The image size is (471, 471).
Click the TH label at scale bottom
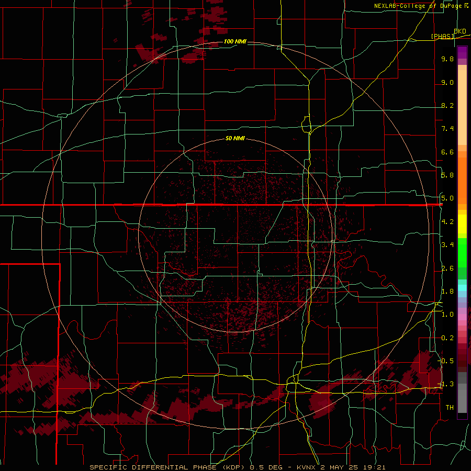pos(450,408)
